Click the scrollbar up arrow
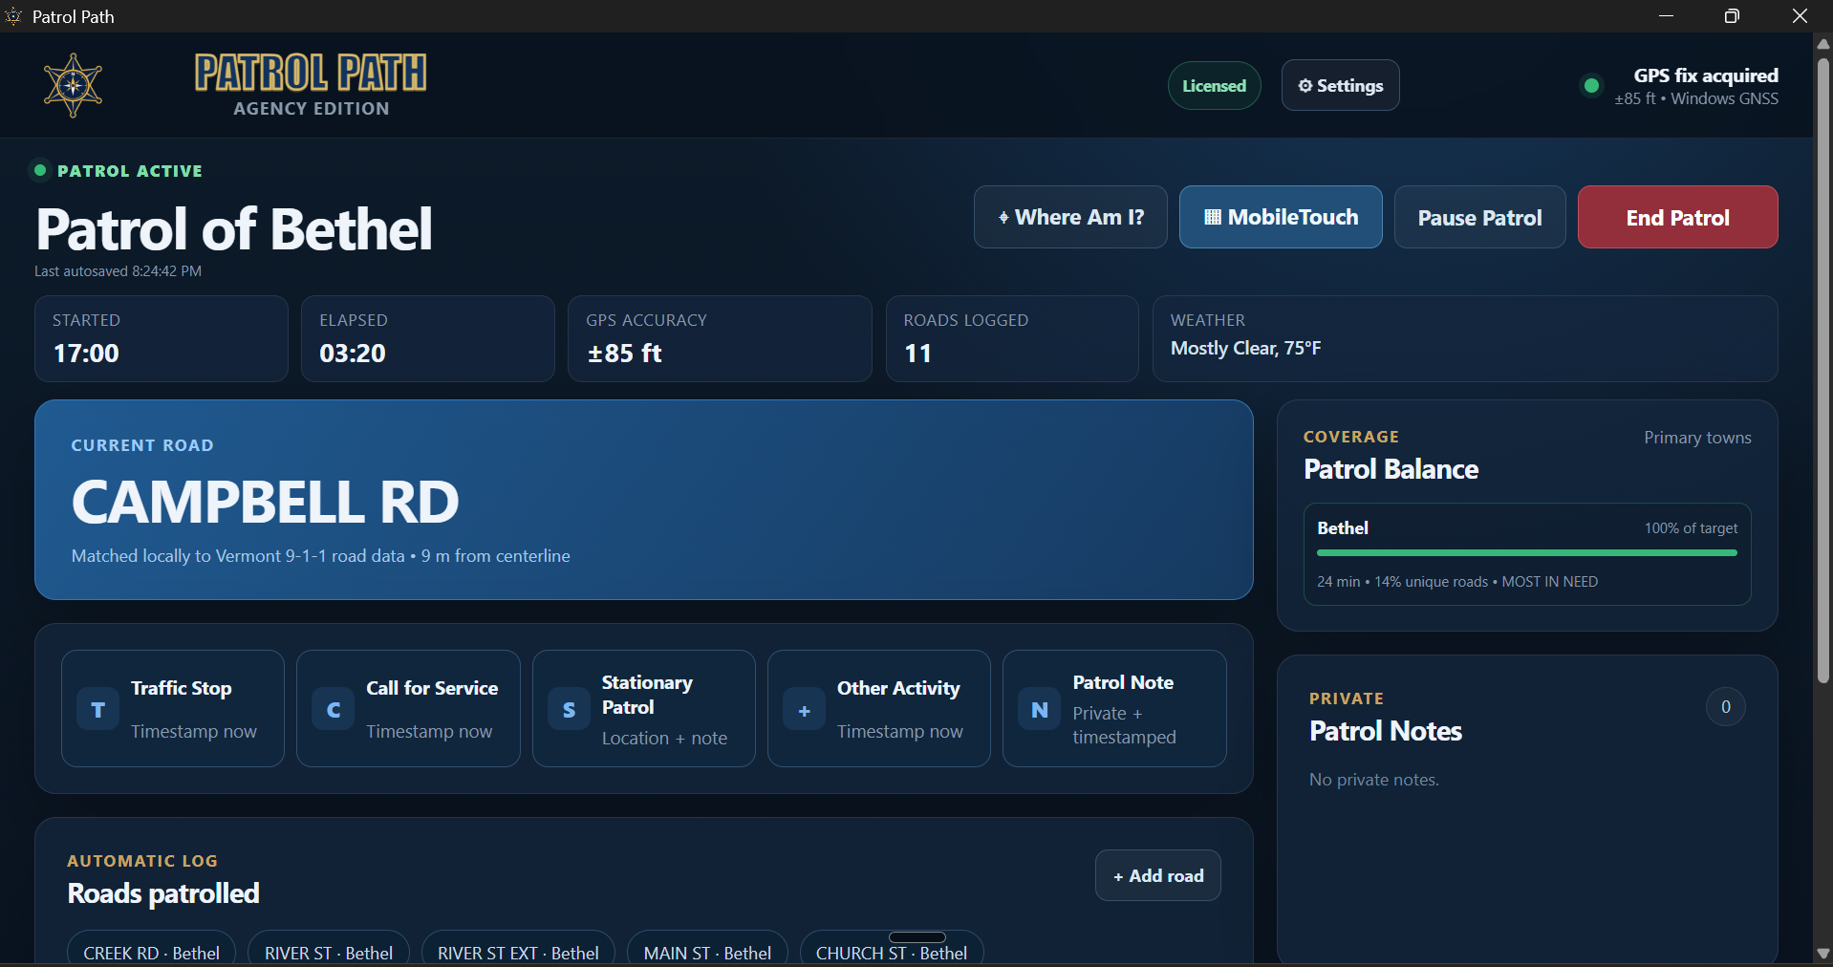 [x=1822, y=43]
